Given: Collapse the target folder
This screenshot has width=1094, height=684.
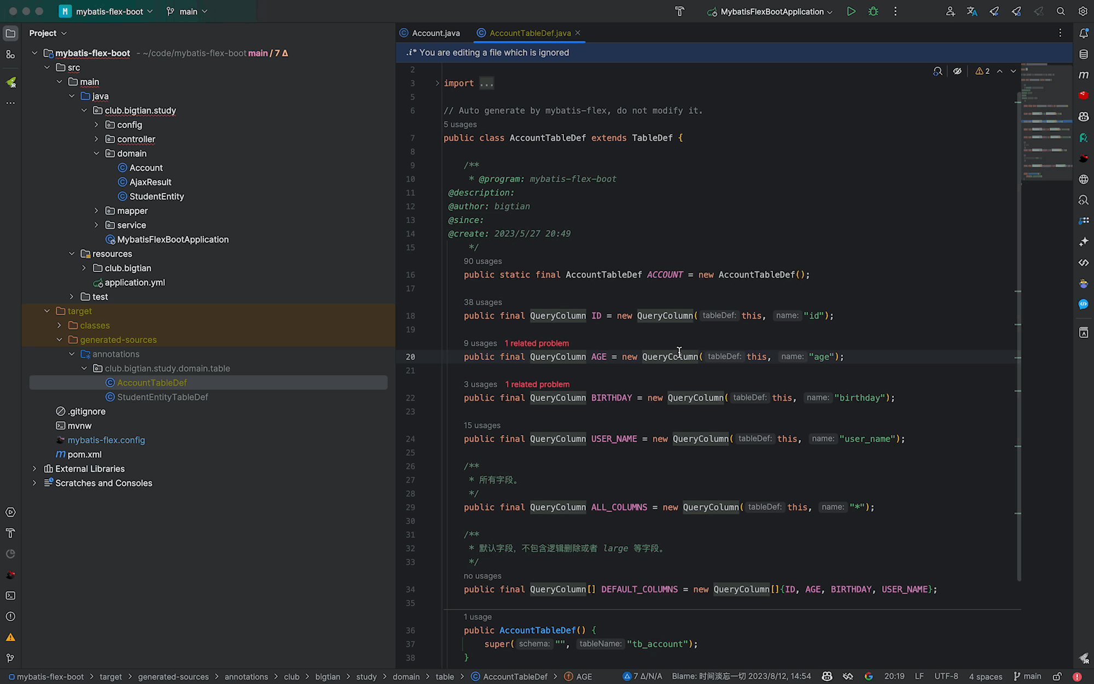Looking at the screenshot, I should (x=47, y=311).
